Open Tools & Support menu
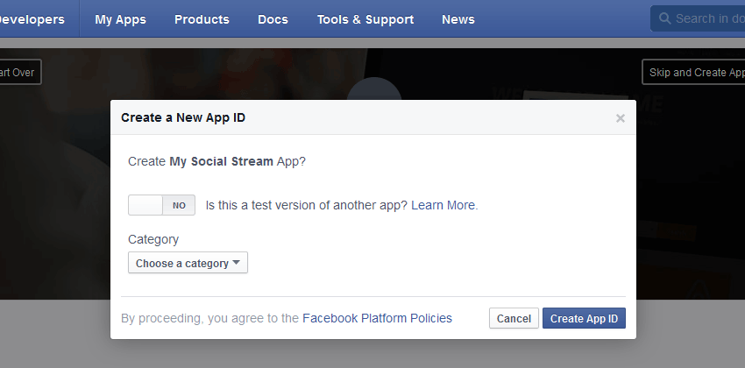 tap(365, 19)
